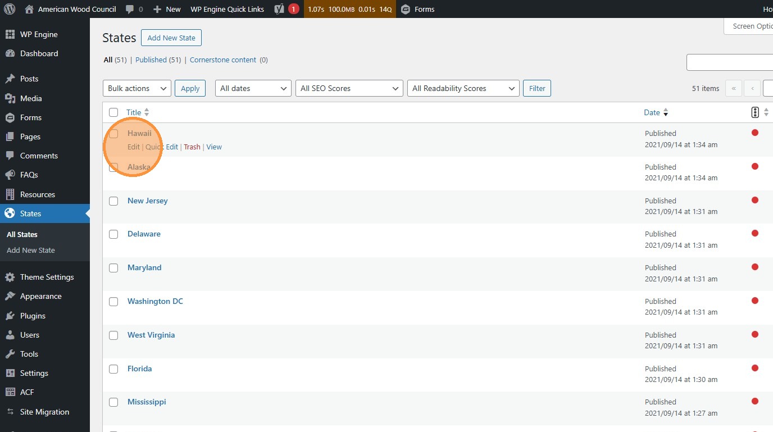Go to Dashboard using its gauge icon

click(10, 53)
